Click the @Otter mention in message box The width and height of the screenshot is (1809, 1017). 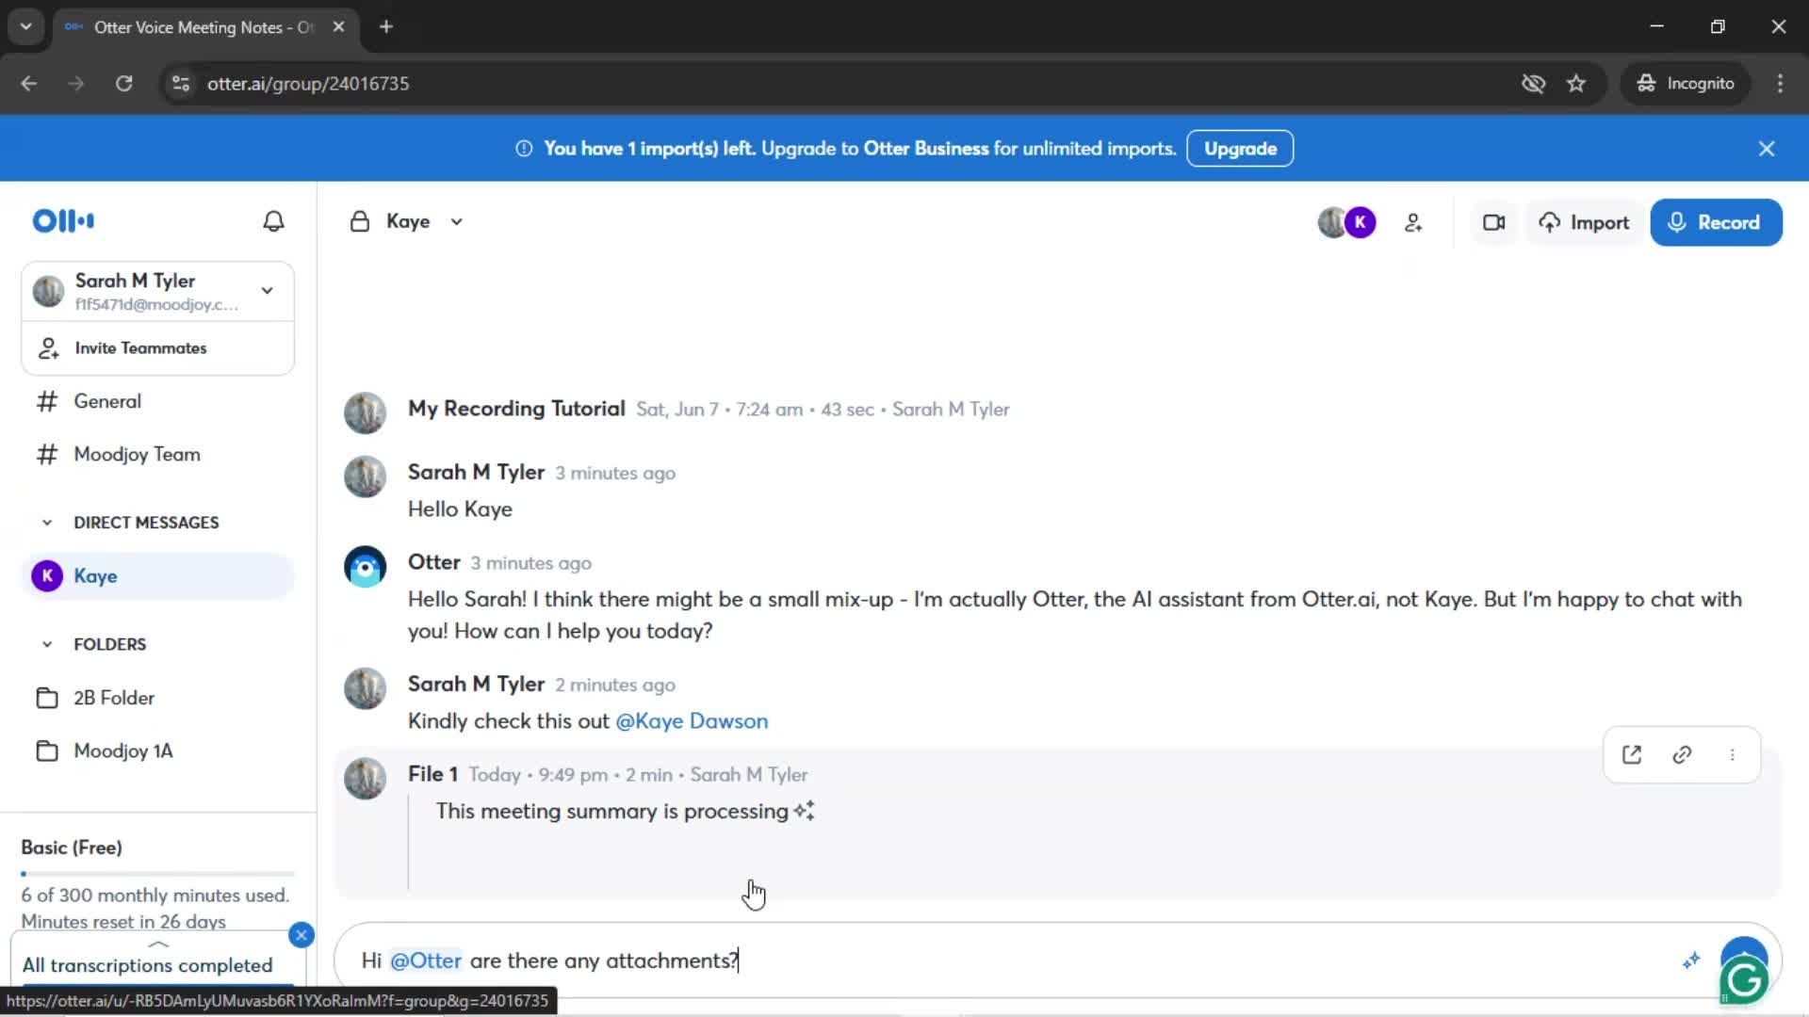coord(426,960)
